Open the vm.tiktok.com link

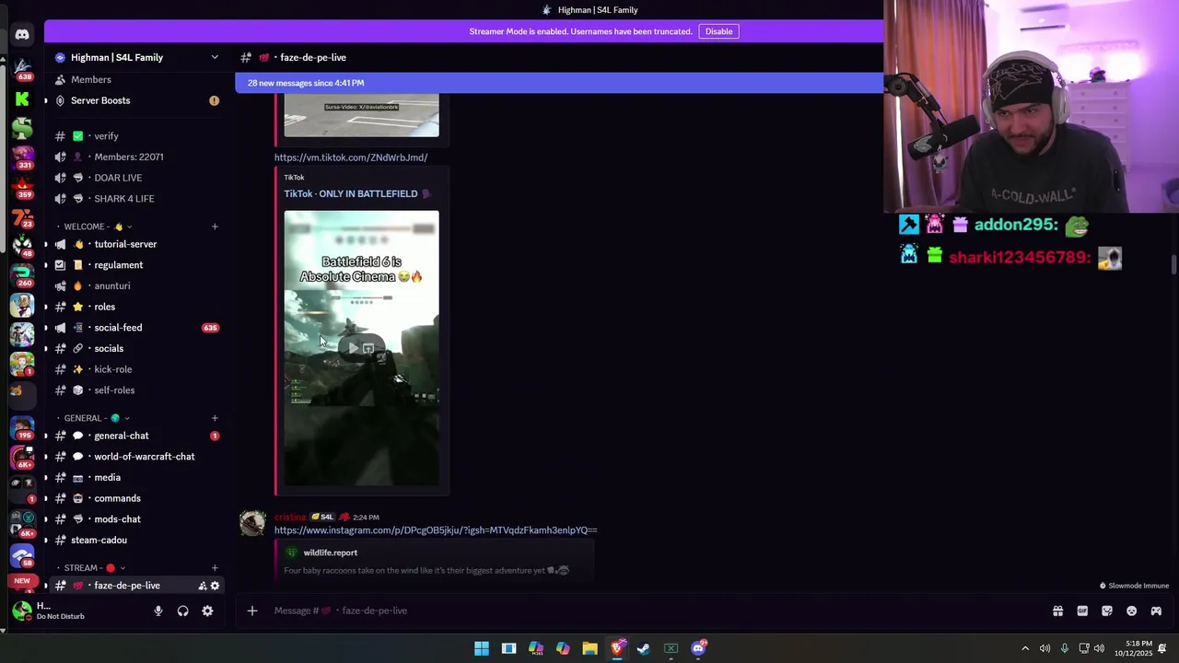351,157
